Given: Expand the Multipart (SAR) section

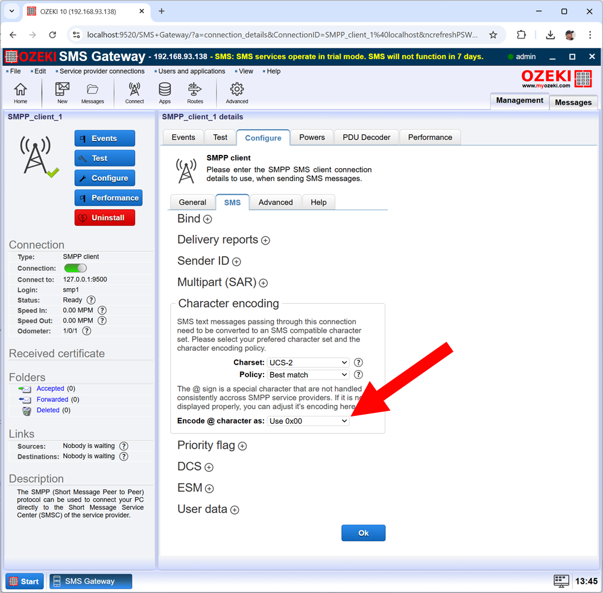Looking at the screenshot, I should click(264, 283).
